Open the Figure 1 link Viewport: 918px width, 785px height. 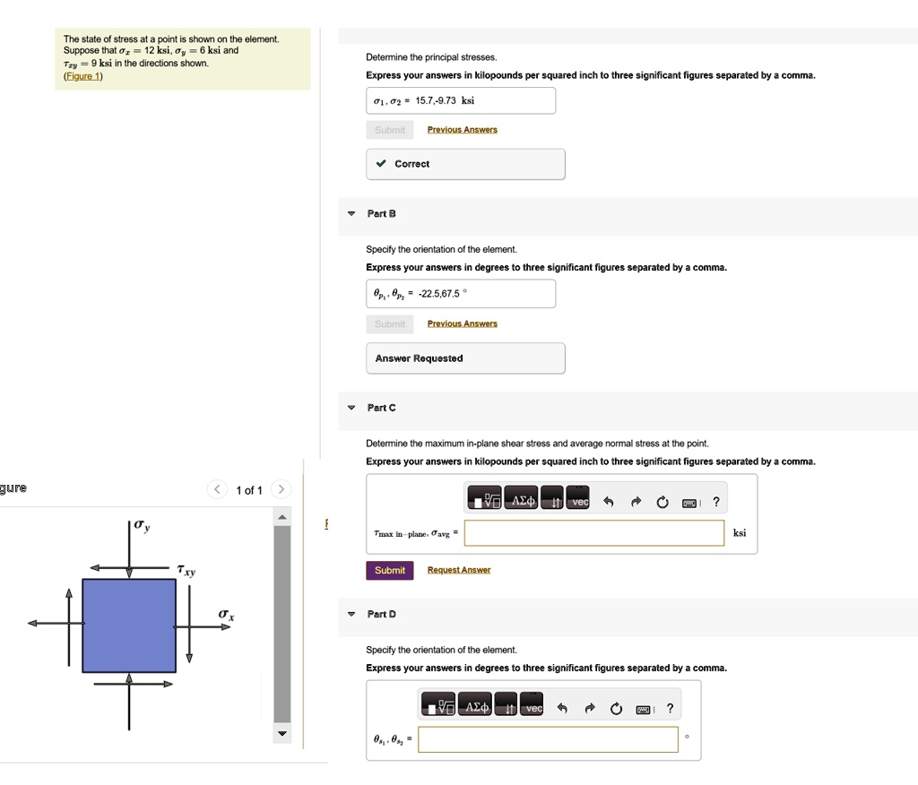pos(81,75)
